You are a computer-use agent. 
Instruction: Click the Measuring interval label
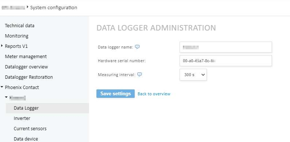point(117,75)
